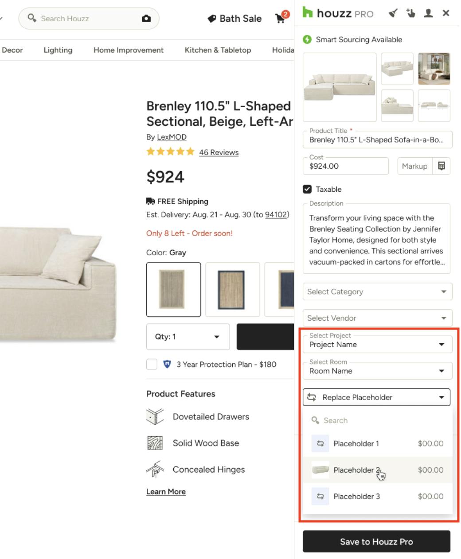Click the broom clear icon in Houzz Pro header
The image size is (461, 559).
pyautogui.click(x=393, y=13)
